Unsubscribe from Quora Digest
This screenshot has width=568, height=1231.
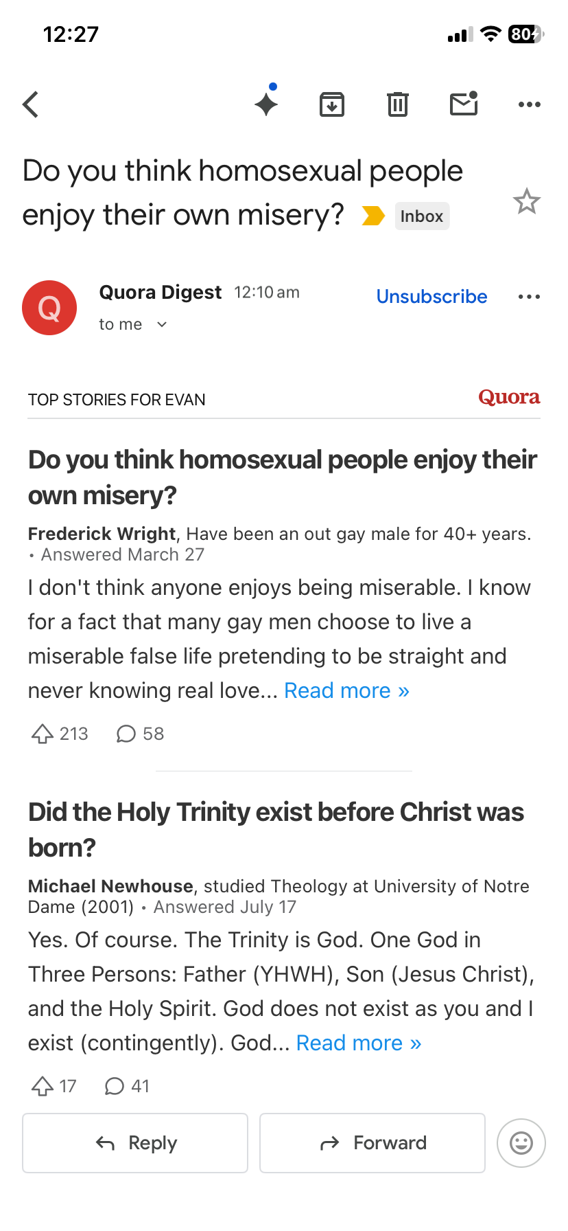tap(431, 297)
